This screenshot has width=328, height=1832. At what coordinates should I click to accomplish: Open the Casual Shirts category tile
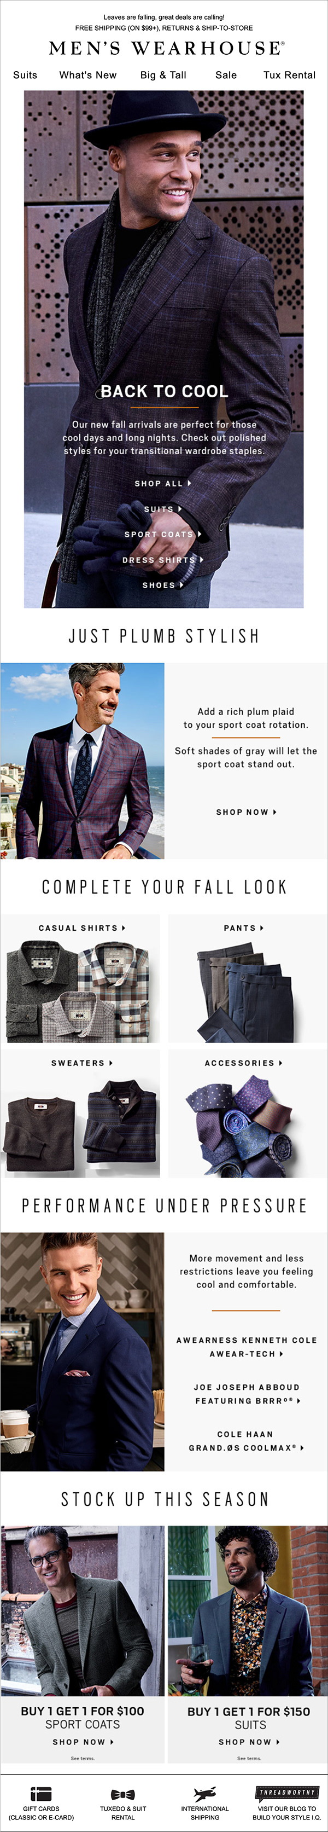point(80,978)
